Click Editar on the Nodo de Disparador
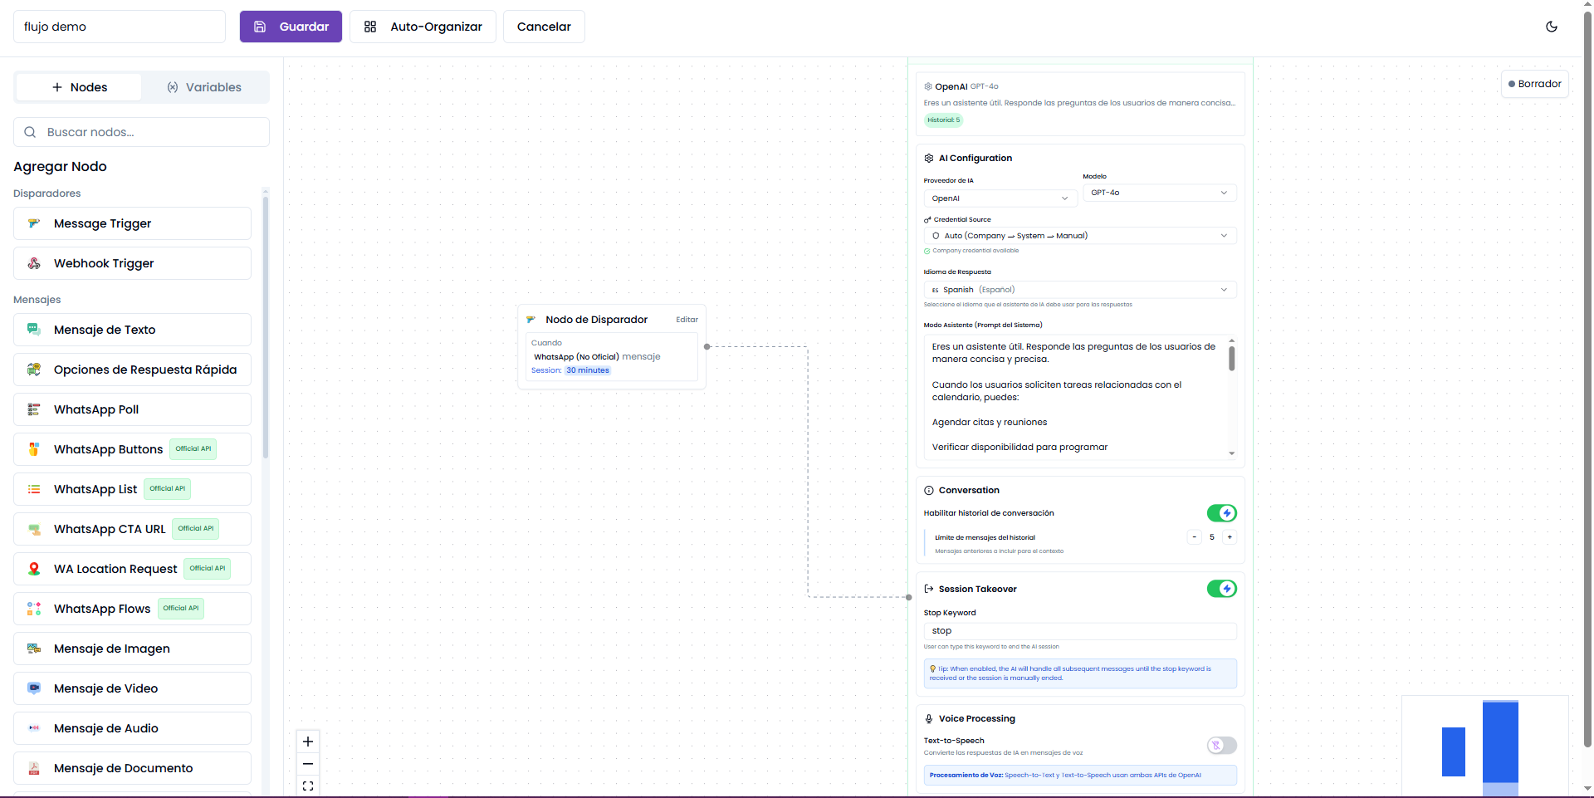1594x798 pixels. (x=687, y=320)
